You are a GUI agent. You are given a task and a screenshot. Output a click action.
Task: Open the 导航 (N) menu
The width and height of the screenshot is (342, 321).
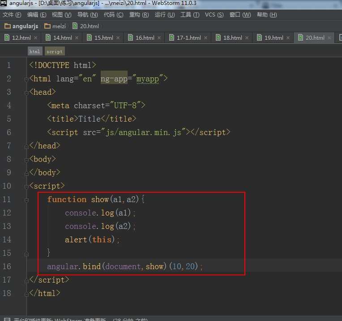pyautogui.click(x=87, y=15)
